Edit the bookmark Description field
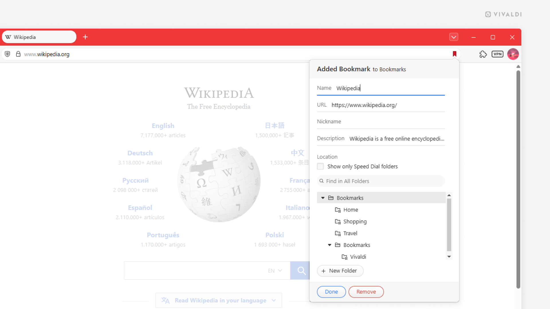The width and height of the screenshot is (550, 309). click(x=381, y=138)
